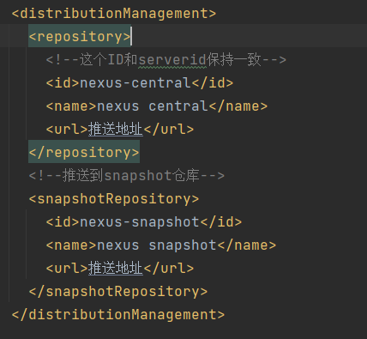Viewport: 367px width, 339px height.
Task: Click the id line with nexus-central
Action: pyautogui.click(x=140, y=83)
